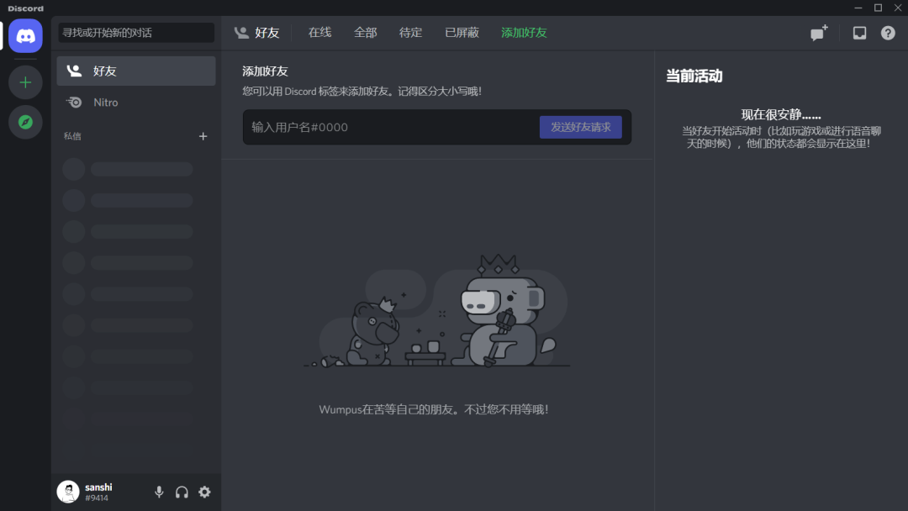The height and width of the screenshot is (511, 908).
Task: Click 发送好友请求 to send a friend request
Action: click(x=580, y=127)
